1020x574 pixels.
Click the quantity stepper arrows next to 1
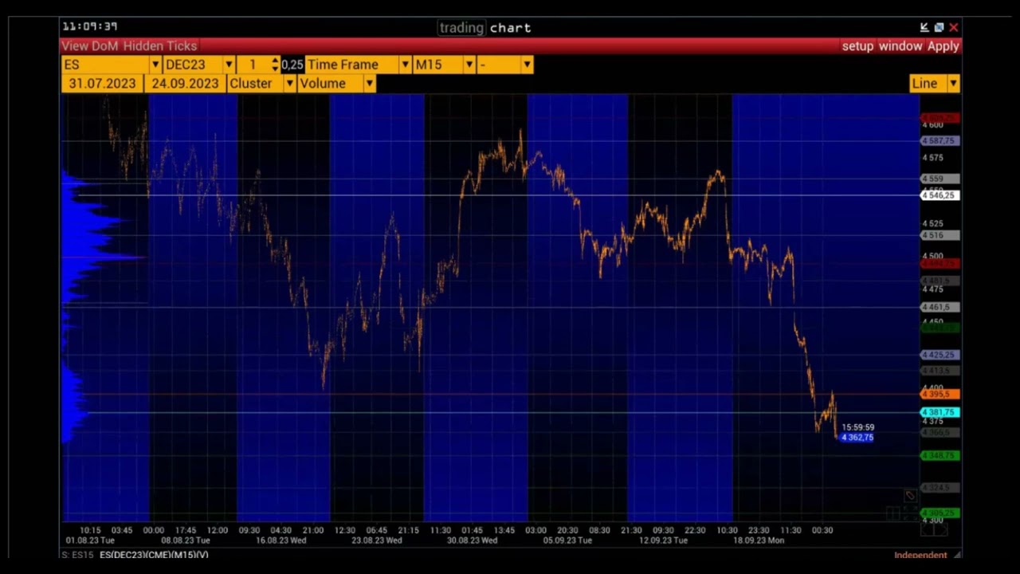(x=275, y=65)
